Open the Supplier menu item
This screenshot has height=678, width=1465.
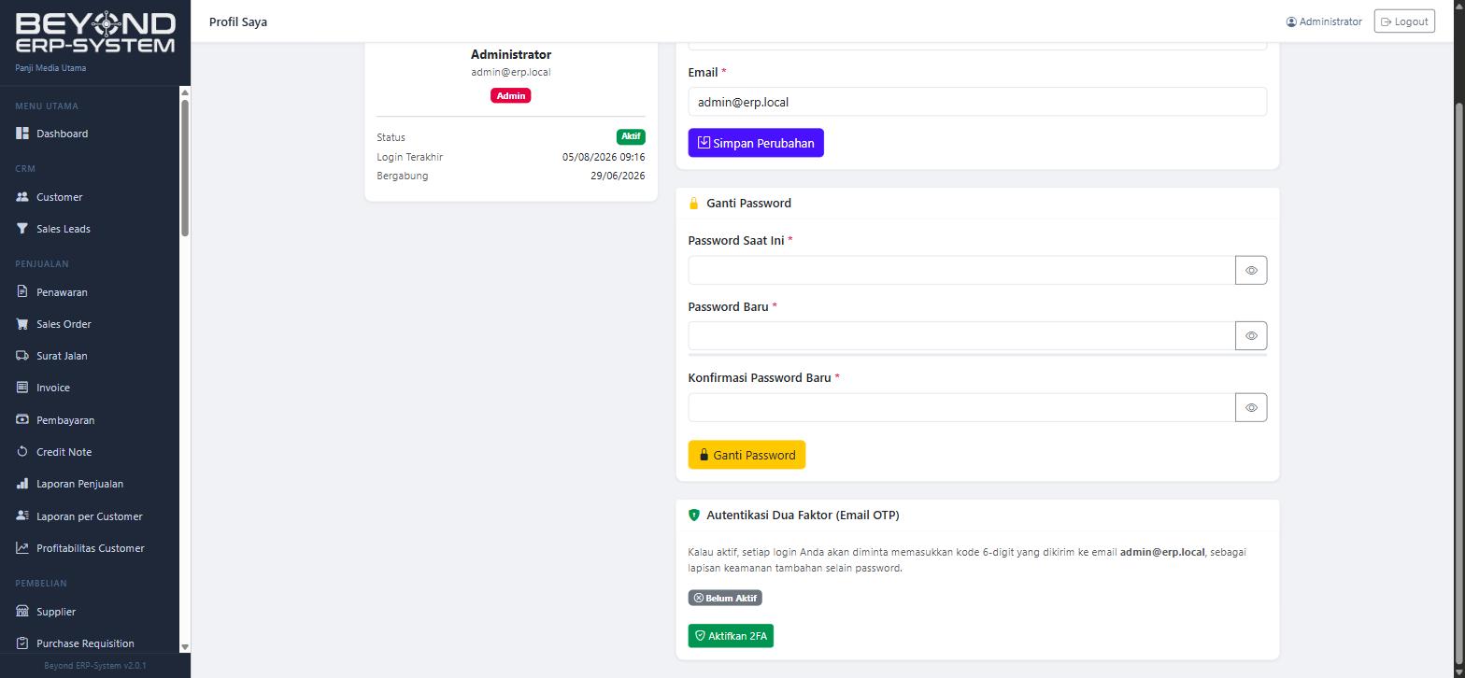point(90,612)
